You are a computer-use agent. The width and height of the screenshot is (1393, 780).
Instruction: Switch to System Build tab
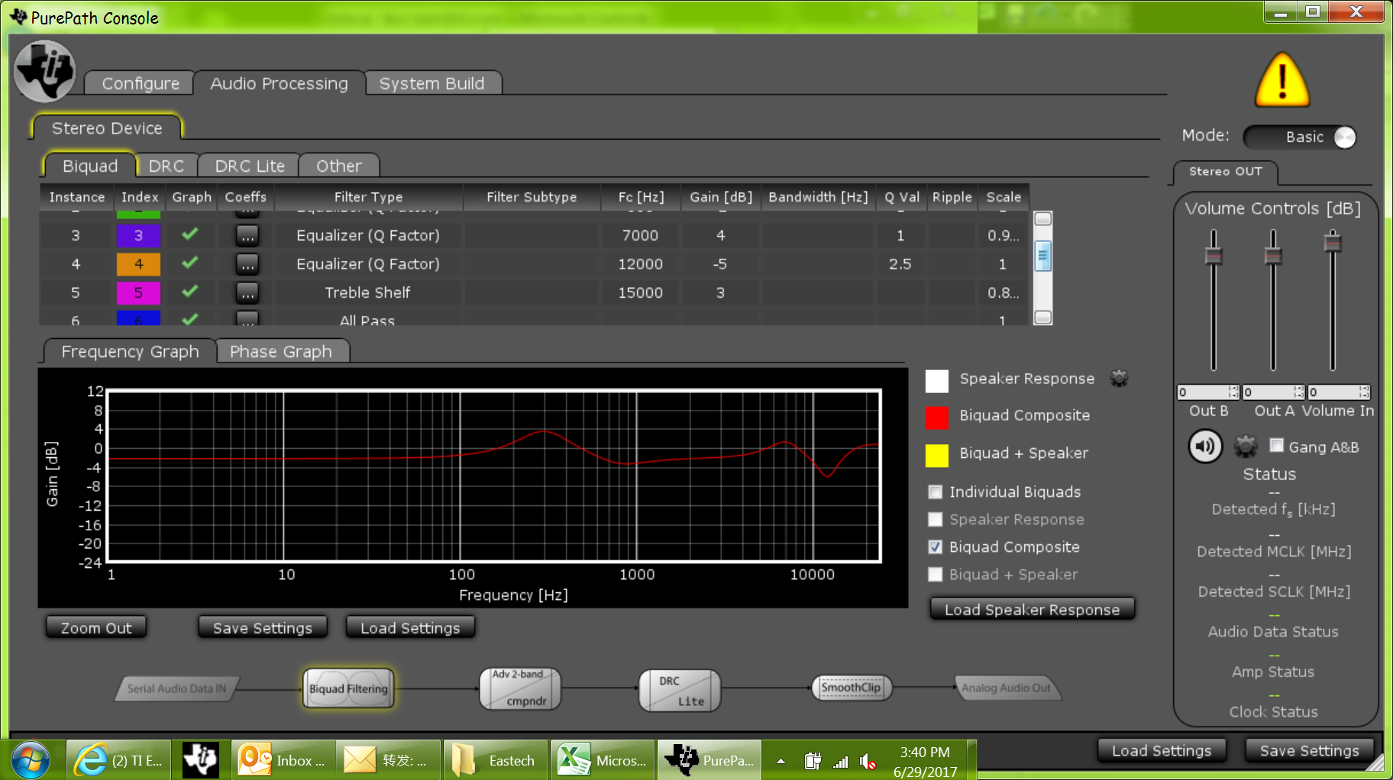(x=432, y=83)
